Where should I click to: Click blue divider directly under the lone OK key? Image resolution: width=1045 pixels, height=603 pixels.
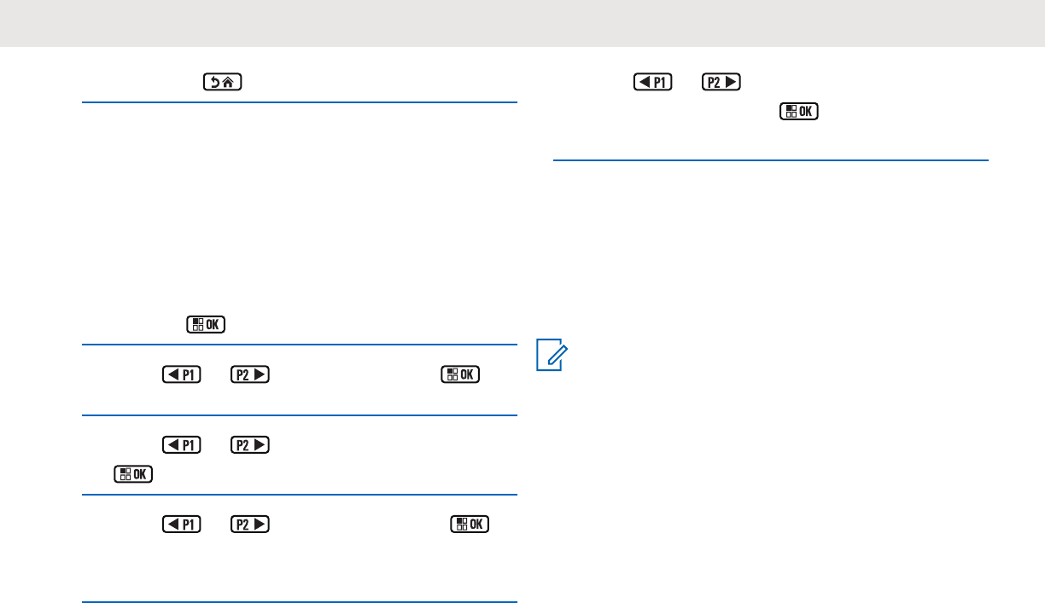300,345
